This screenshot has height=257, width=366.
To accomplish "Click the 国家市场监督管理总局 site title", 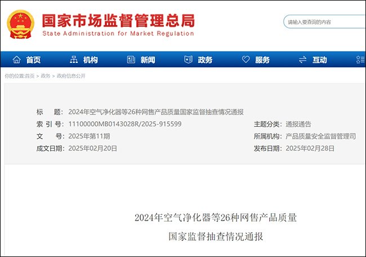I will click(118, 20).
